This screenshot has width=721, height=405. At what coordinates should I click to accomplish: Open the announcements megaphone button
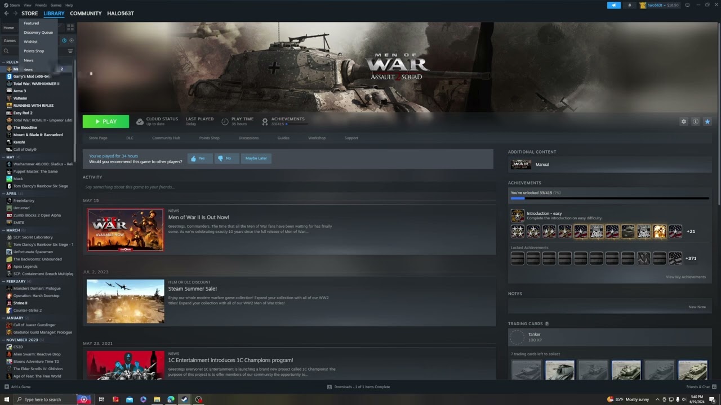pyautogui.click(x=614, y=5)
